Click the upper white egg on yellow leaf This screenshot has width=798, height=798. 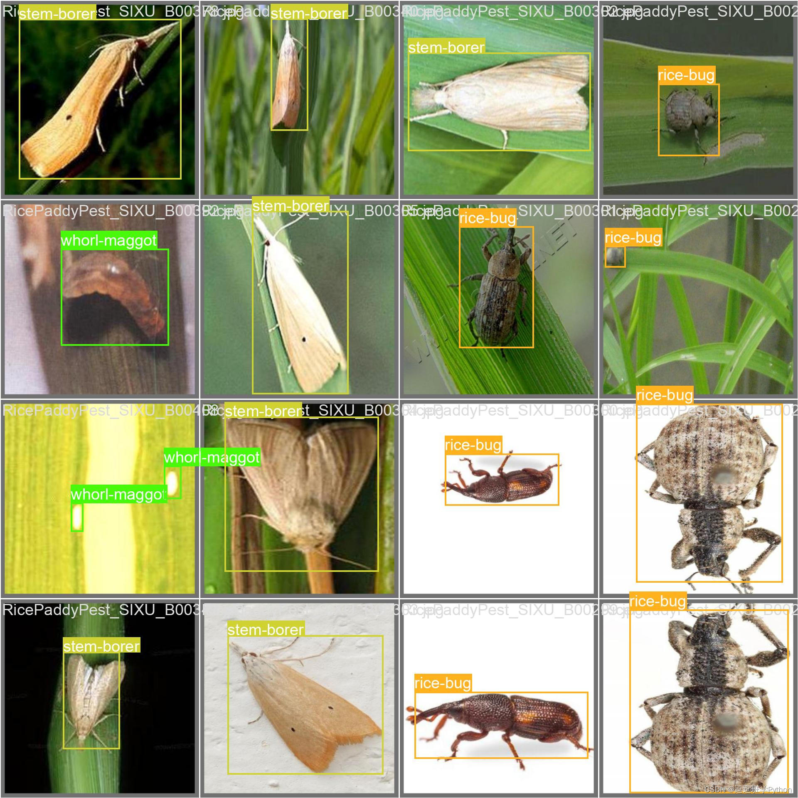point(172,482)
